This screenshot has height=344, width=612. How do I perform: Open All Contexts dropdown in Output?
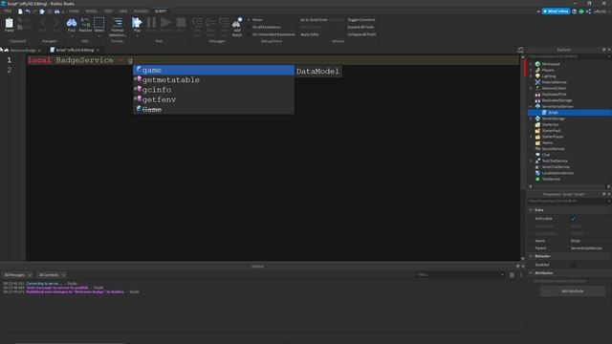tap(52, 275)
